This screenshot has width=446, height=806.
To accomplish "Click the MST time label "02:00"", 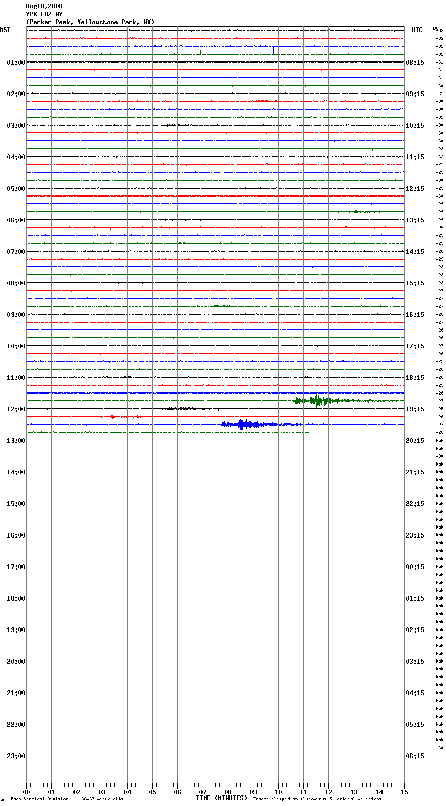I will point(16,94).
